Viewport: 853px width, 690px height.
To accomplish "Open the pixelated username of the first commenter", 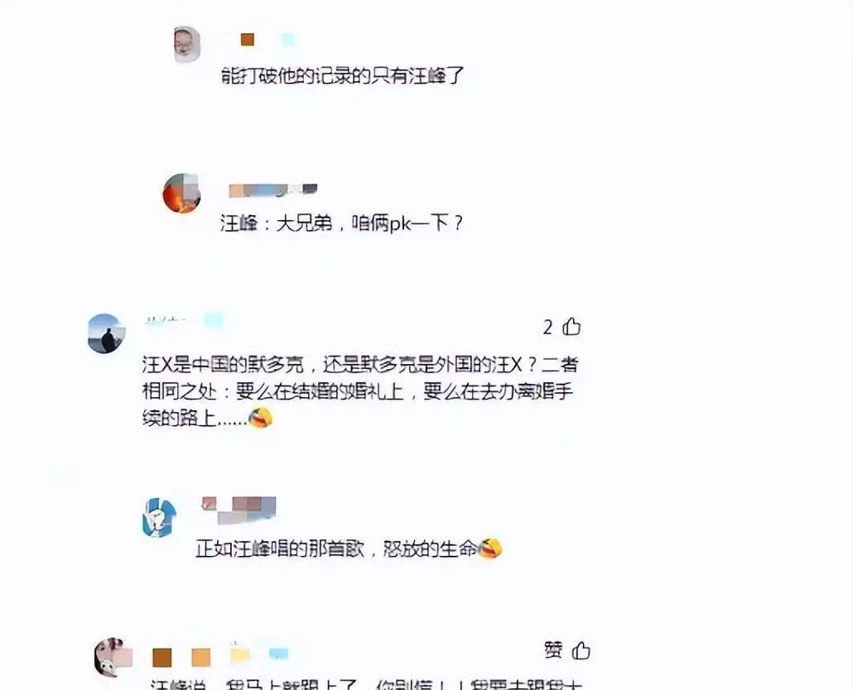I will pyautogui.click(x=267, y=39).
